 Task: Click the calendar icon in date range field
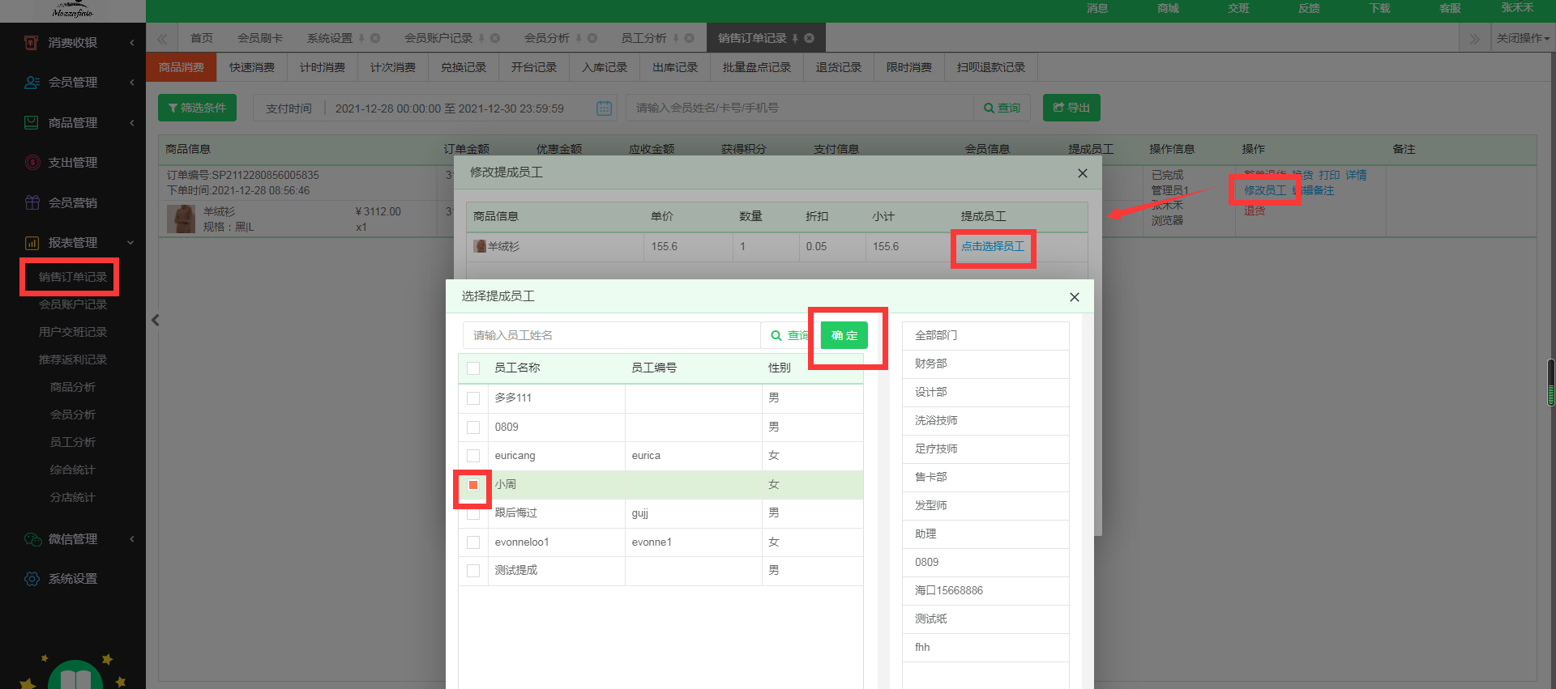coord(604,108)
